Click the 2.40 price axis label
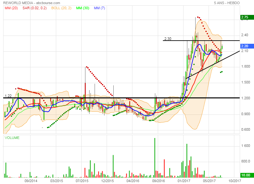Viewport: 254px width, 184px height. click(244, 35)
